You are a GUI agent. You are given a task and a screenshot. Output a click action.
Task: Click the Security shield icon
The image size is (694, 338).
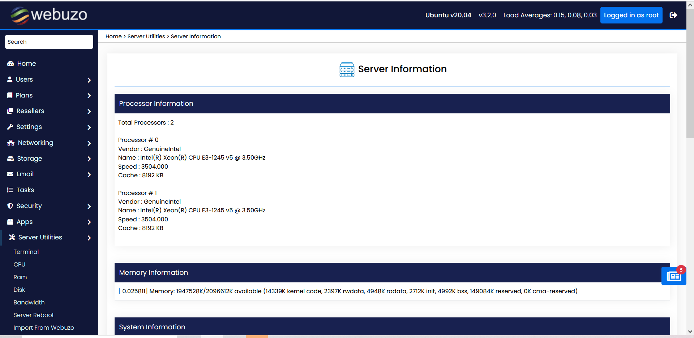point(10,206)
